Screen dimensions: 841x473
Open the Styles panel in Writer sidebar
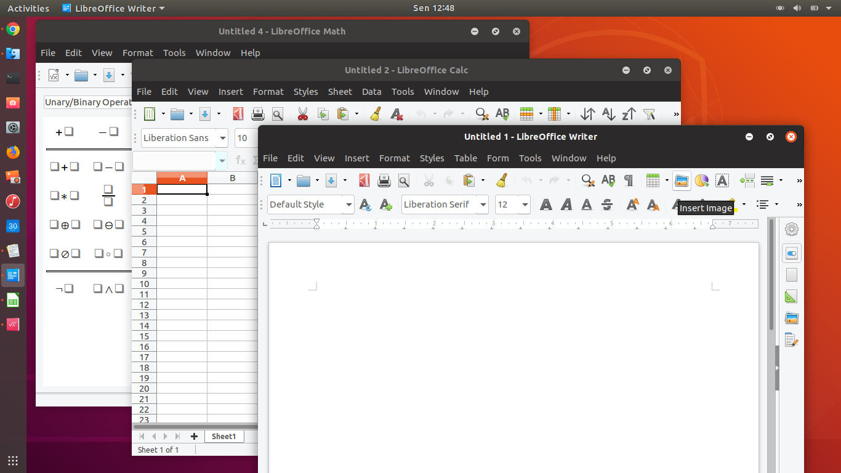point(792,297)
